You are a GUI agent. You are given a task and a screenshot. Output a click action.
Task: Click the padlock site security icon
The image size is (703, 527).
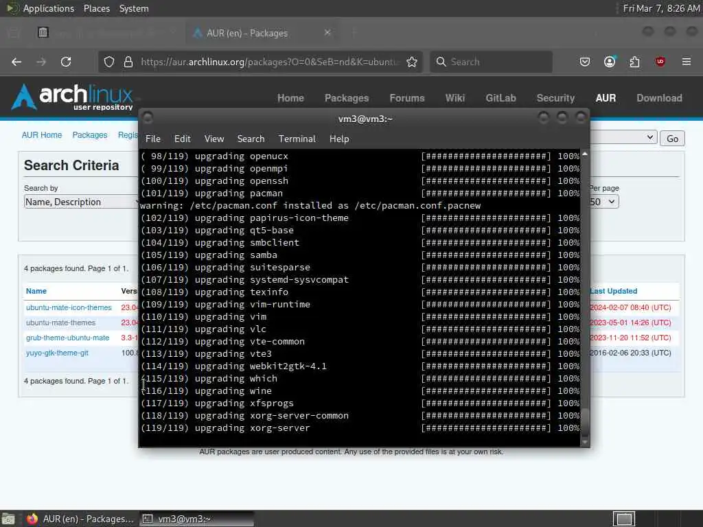tap(128, 62)
